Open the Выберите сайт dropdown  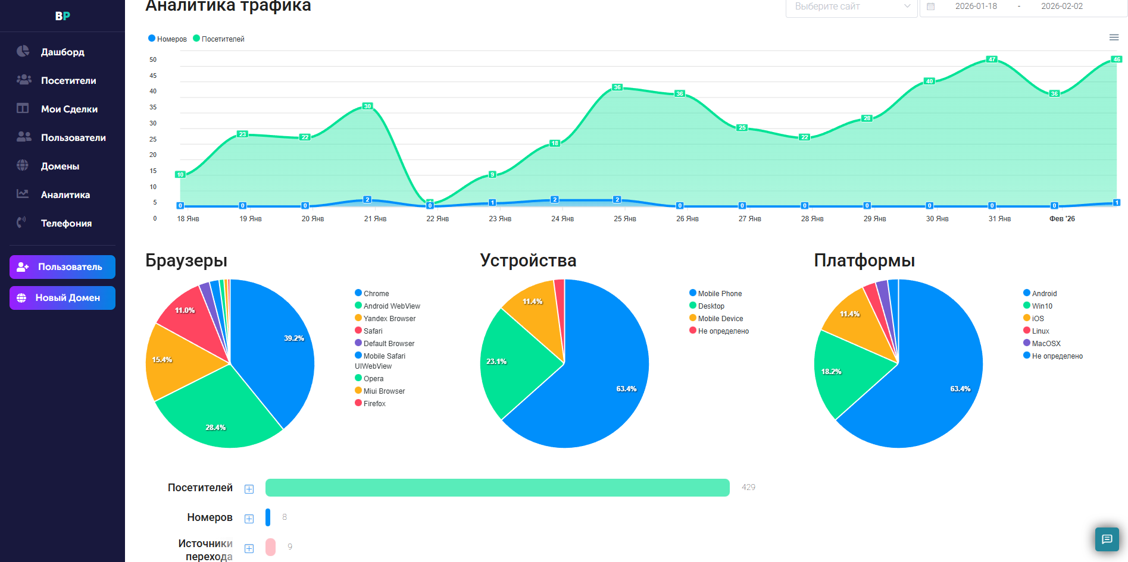point(851,7)
